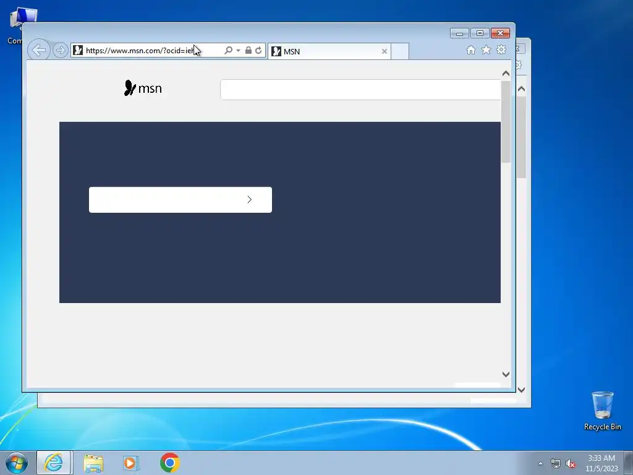
Task: Click the MSN search input box
Action: pyautogui.click(x=360, y=90)
